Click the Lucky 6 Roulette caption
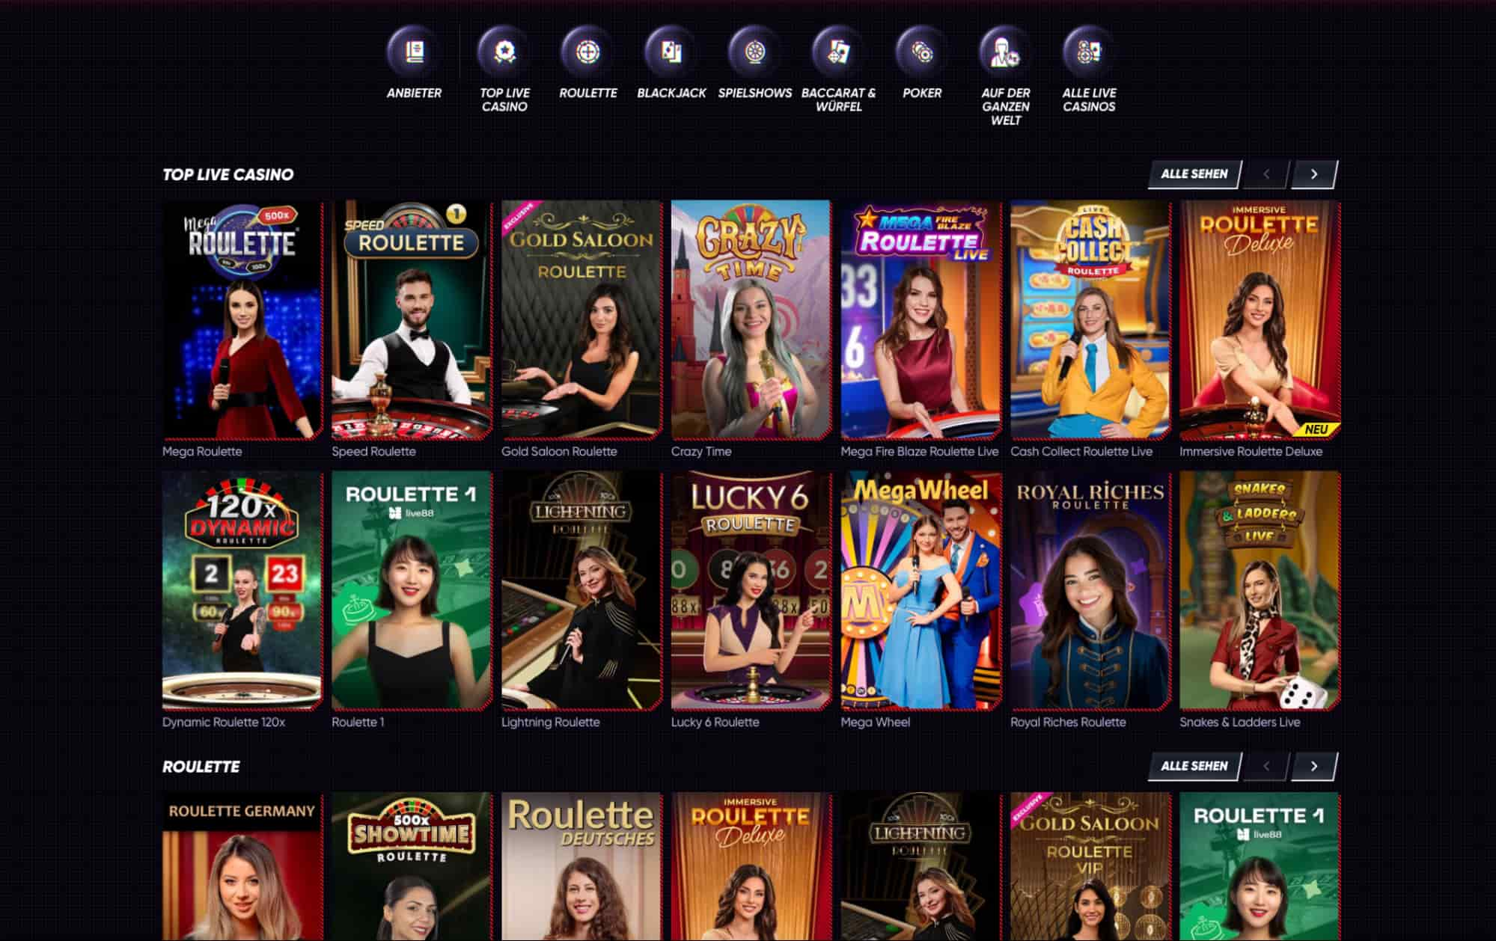The image size is (1496, 941). click(x=715, y=722)
